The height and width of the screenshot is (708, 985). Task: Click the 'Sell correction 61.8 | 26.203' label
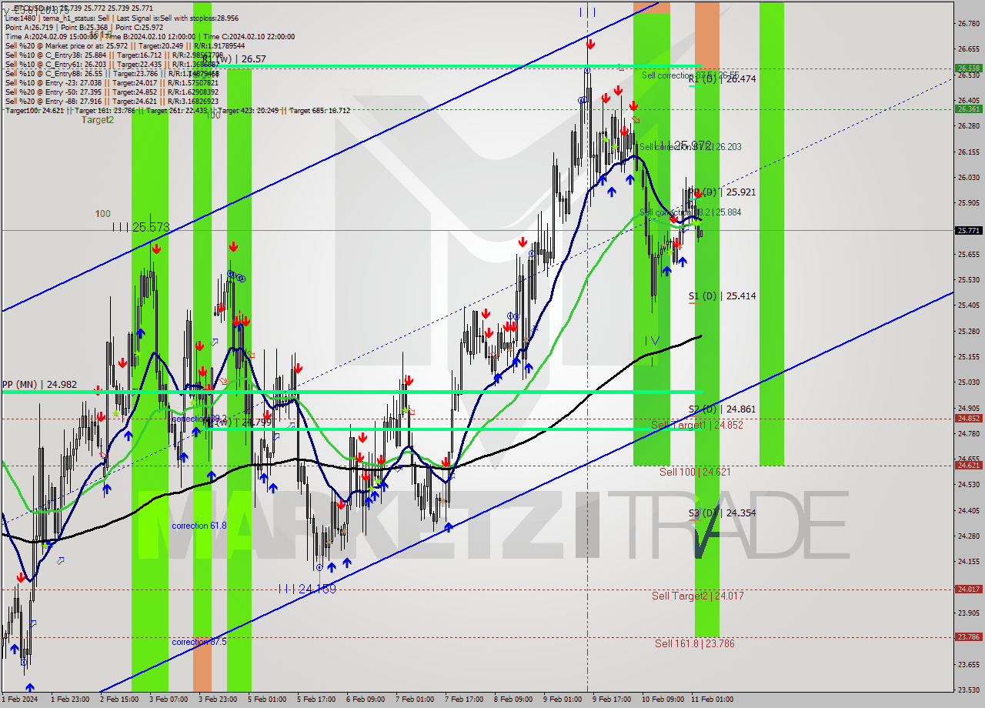click(x=690, y=146)
